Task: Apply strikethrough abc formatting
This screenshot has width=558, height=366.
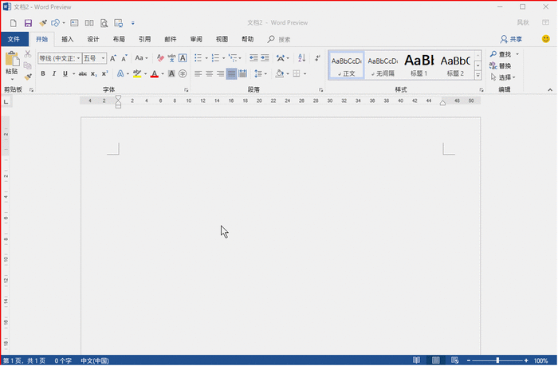Action: coord(83,73)
